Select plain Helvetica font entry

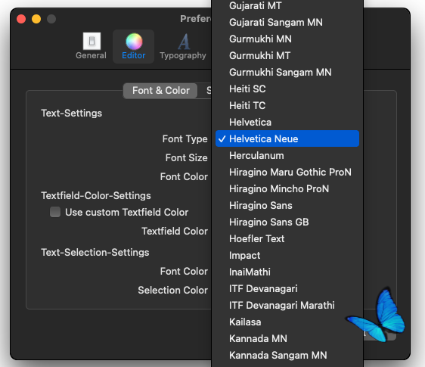[287, 123]
